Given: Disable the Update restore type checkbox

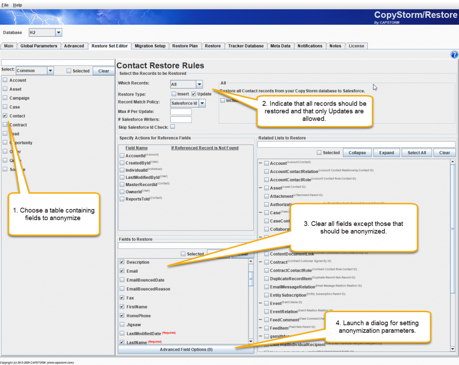Looking at the screenshot, I should click(x=194, y=94).
